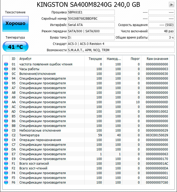
Task: Click status icon of attribute B6
Action: (6, 121)
